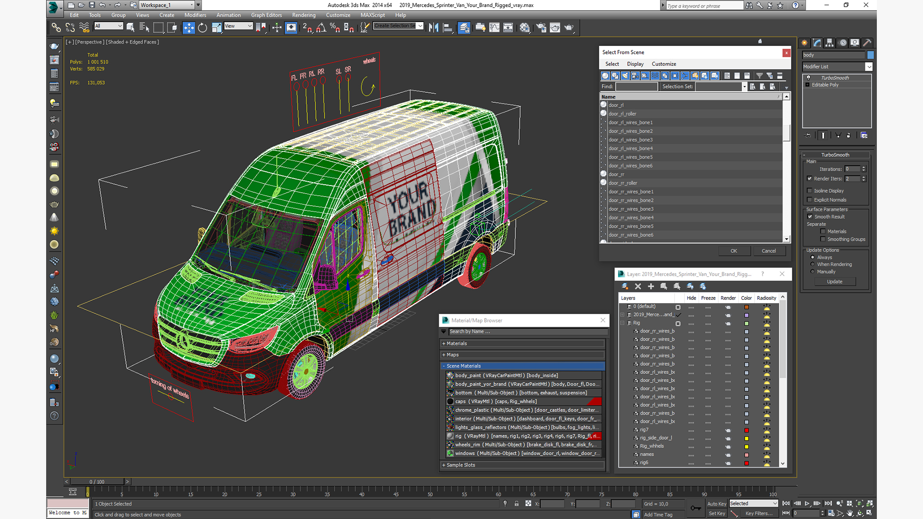Open the Curve Editor icon

(494, 28)
